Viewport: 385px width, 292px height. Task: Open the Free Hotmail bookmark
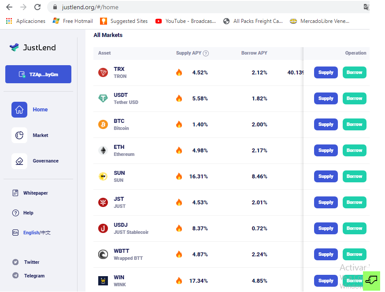[x=73, y=21]
